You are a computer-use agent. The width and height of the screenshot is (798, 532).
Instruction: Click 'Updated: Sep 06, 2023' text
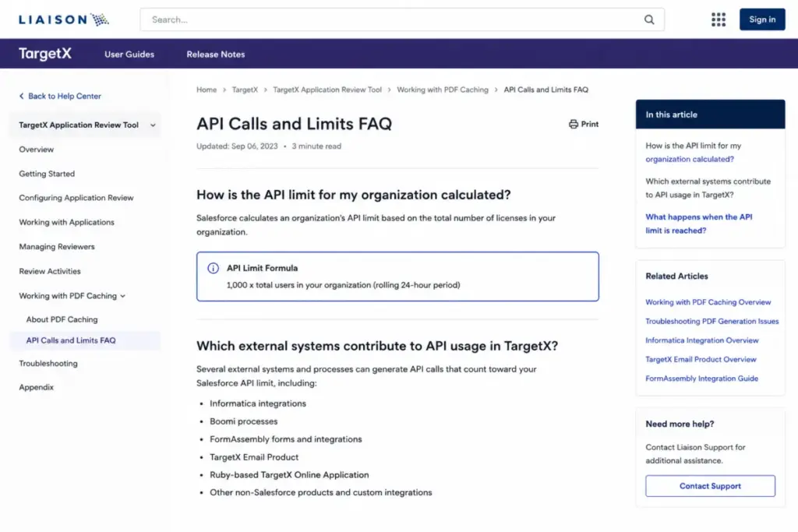pos(237,146)
